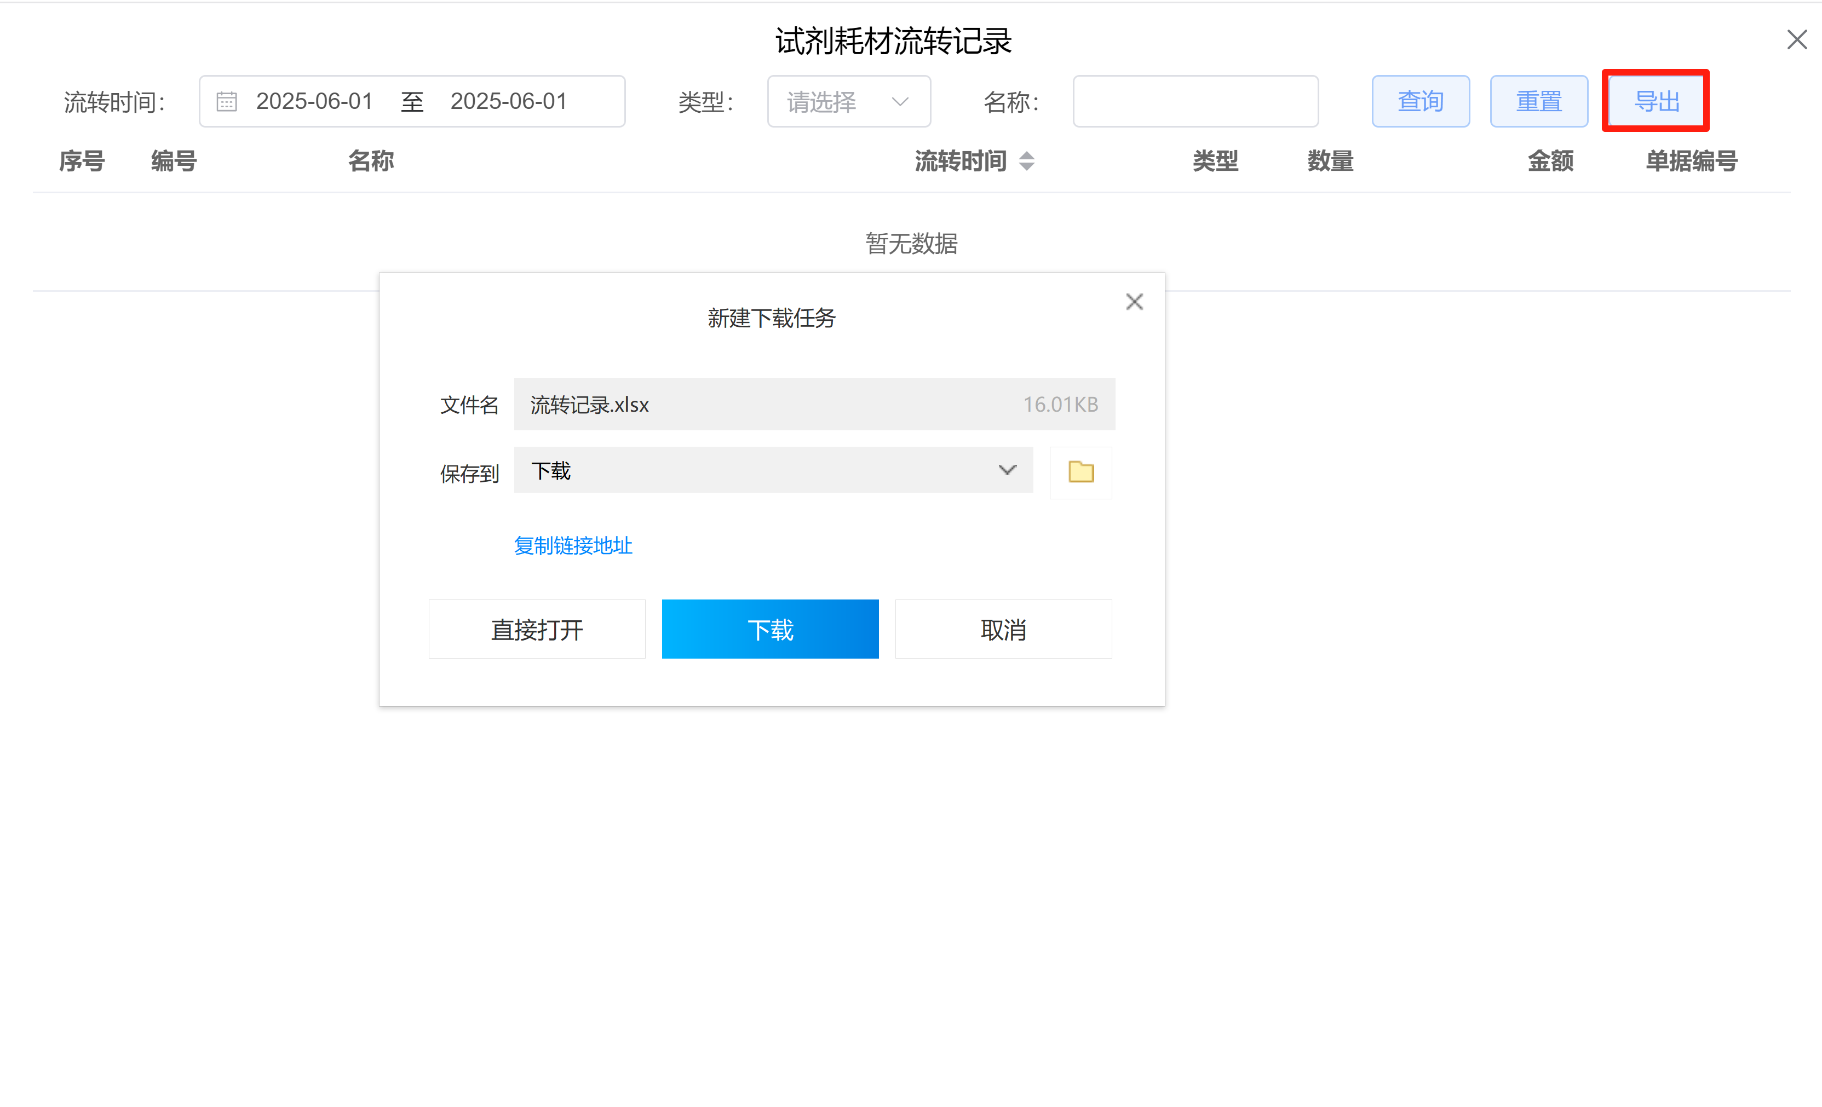The width and height of the screenshot is (1822, 1107).
Task: Close the 试剂耗材流转记录 window with the X icon
Action: point(1797,39)
